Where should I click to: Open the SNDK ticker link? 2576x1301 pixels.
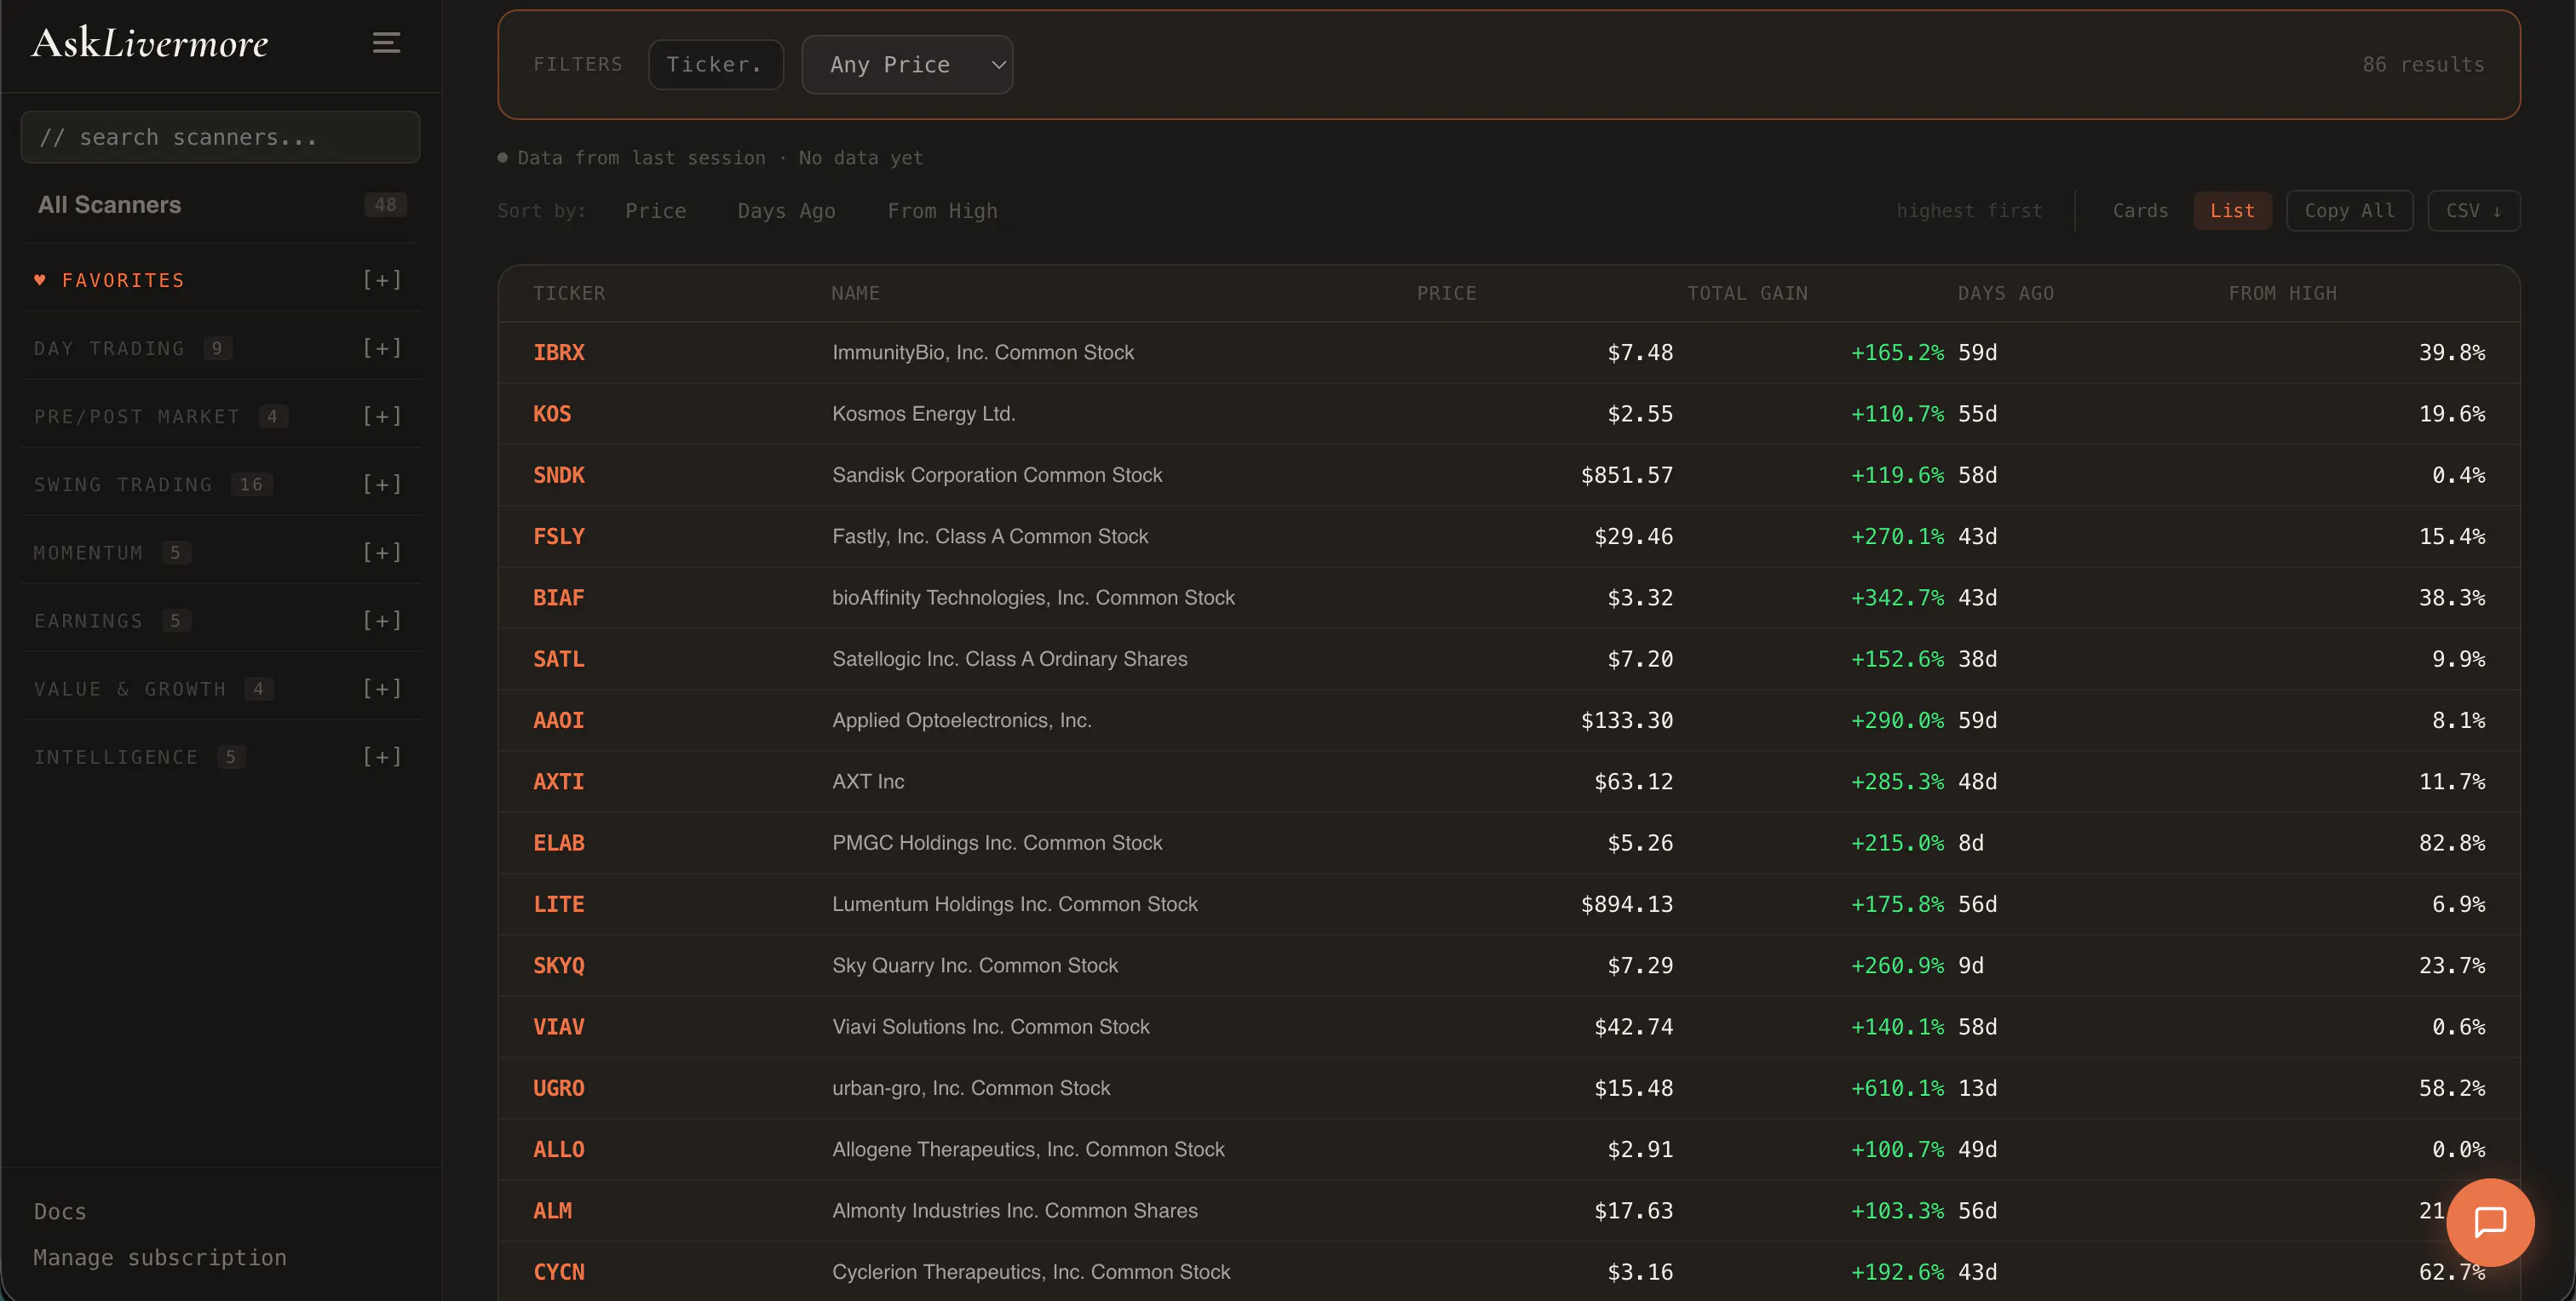click(559, 474)
